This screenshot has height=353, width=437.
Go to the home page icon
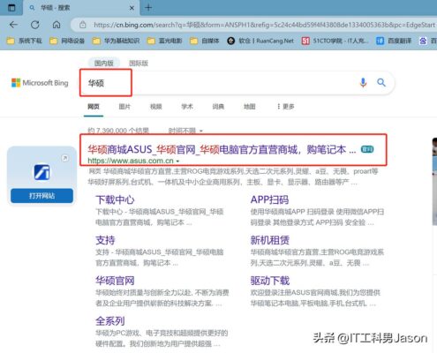click(x=57, y=25)
